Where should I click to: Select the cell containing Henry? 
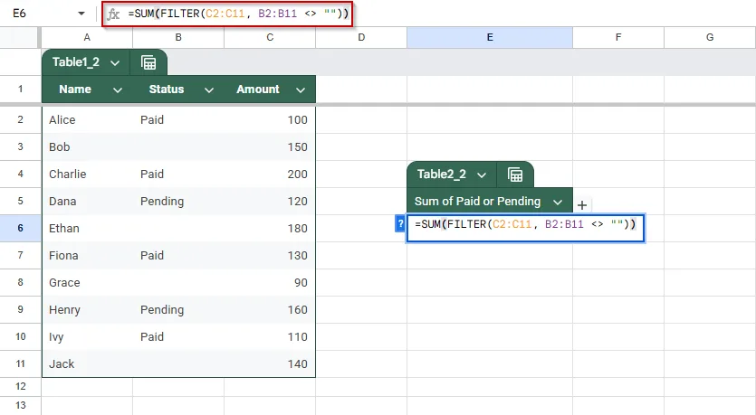87,309
